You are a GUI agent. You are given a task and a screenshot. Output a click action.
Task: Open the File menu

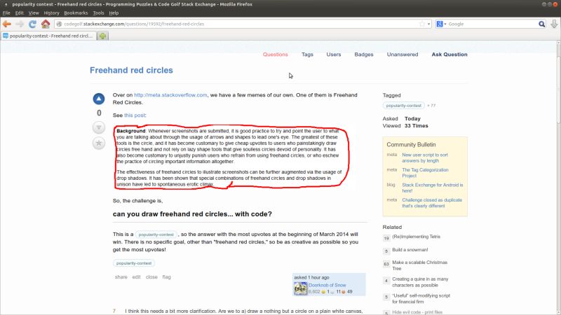pyautogui.click(x=6, y=13)
